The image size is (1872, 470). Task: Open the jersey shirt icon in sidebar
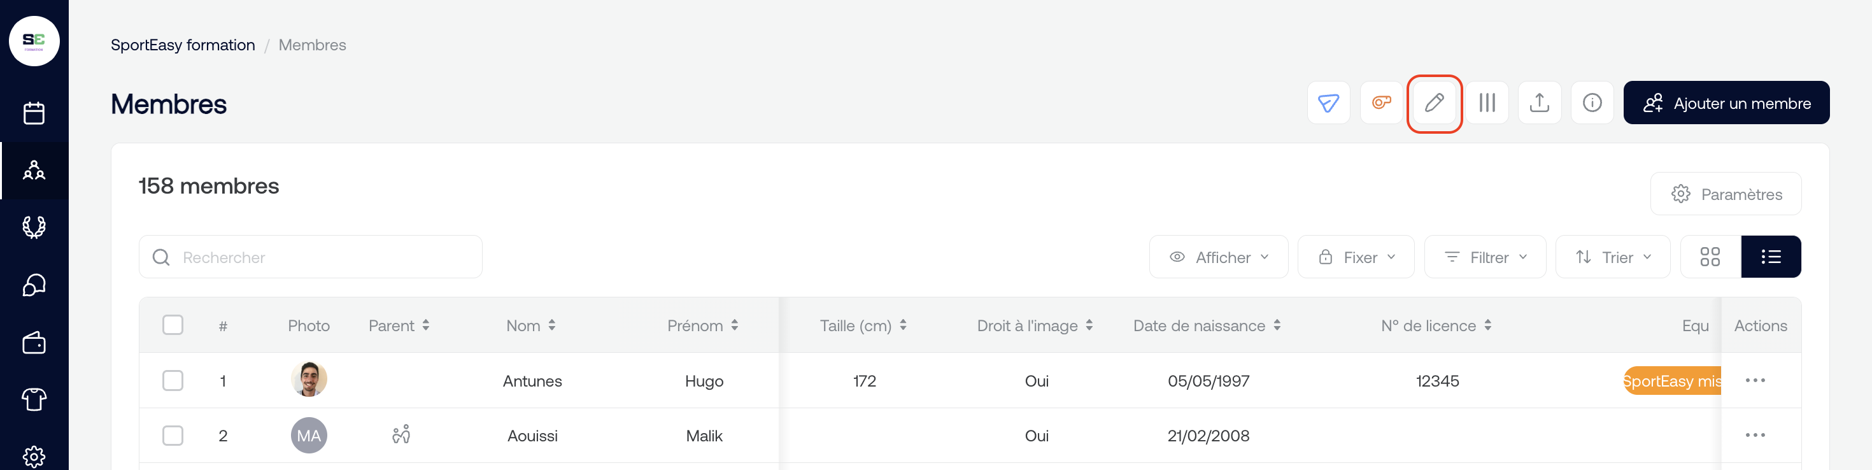tap(34, 399)
